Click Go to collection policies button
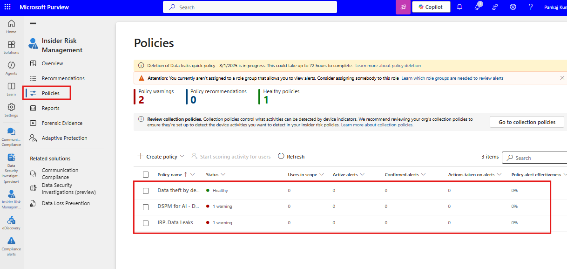This screenshot has height=269, width=567. (x=526, y=122)
